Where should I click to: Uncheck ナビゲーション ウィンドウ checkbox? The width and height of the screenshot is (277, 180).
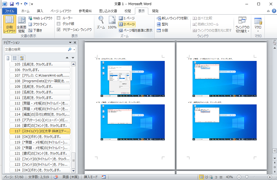[x=59, y=30]
